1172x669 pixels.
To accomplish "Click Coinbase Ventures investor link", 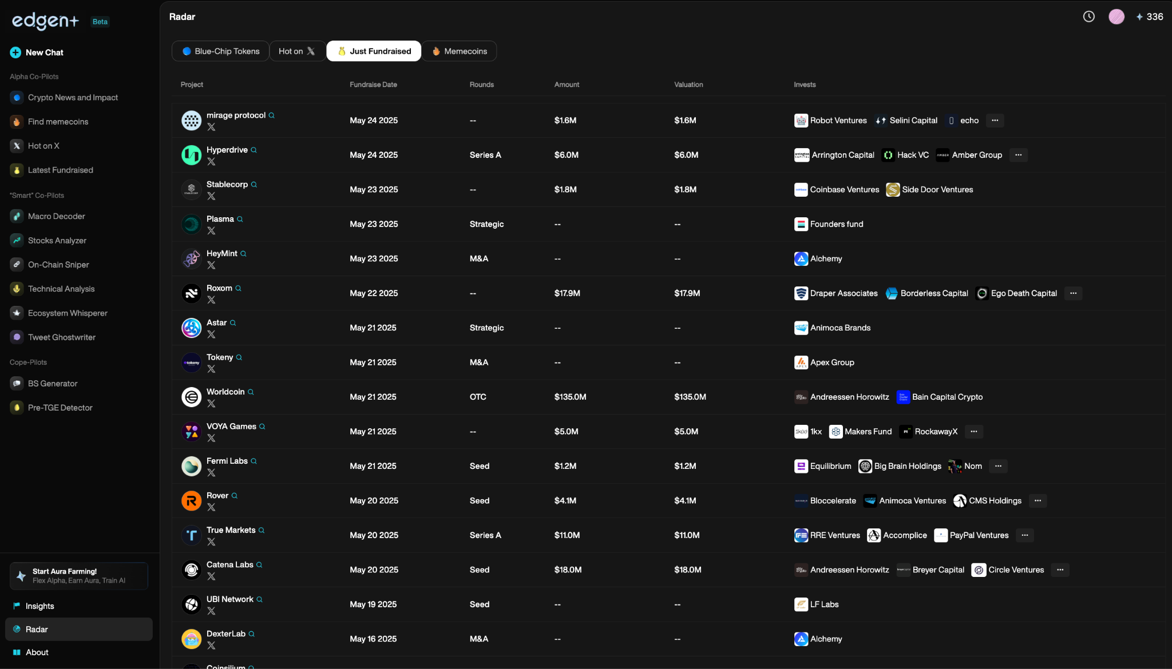I will pos(844,190).
